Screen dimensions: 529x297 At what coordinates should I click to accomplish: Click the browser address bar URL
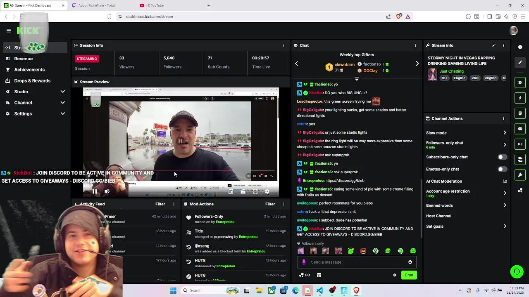tap(150, 16)
